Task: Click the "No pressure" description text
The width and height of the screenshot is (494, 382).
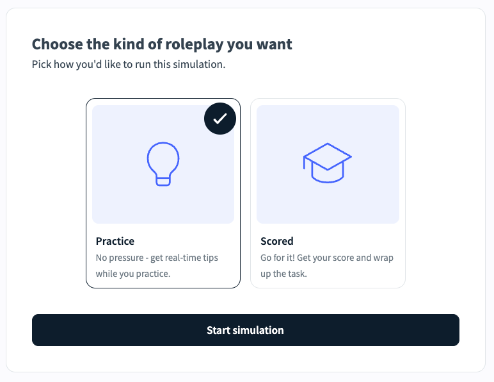Action: click(122, 258)
